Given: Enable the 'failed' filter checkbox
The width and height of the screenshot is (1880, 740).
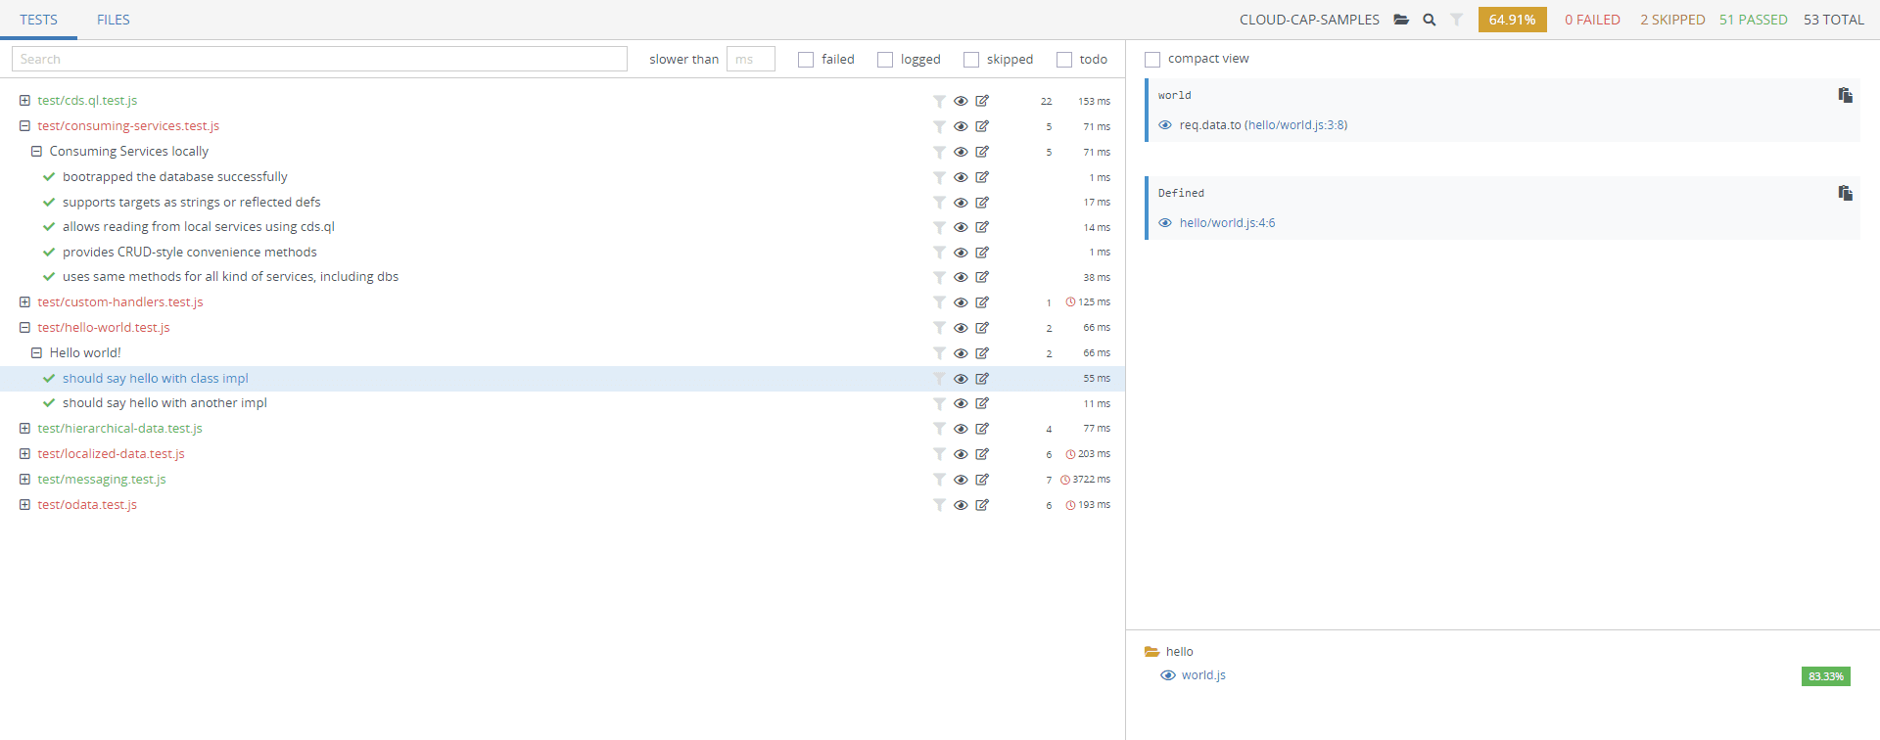Looking at the screenshot, I should (x=806, y=60).
